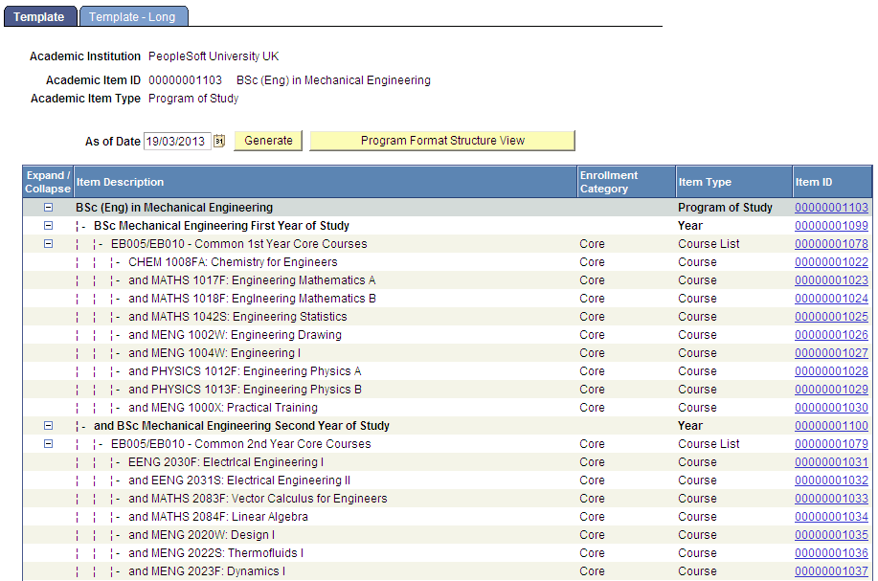Image resolution: width=878 pixels, height=581 pixels.
Task: Click Academic Item ID value 00000001103
Action: click(x=186, y=80)
